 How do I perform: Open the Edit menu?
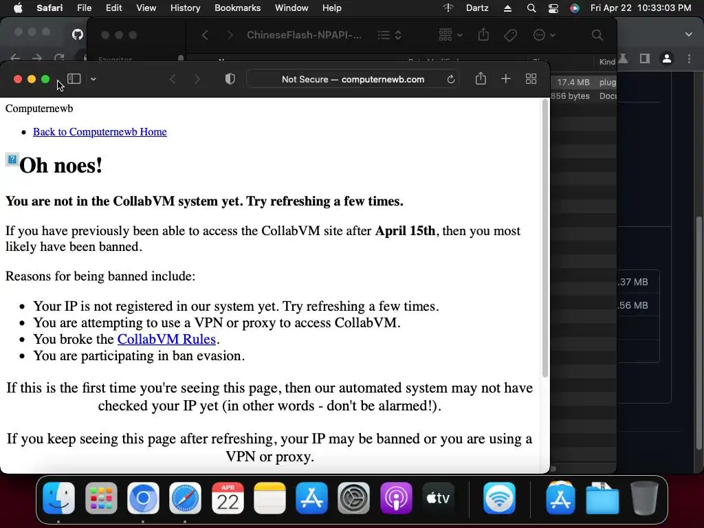click(x=113, y=8)
